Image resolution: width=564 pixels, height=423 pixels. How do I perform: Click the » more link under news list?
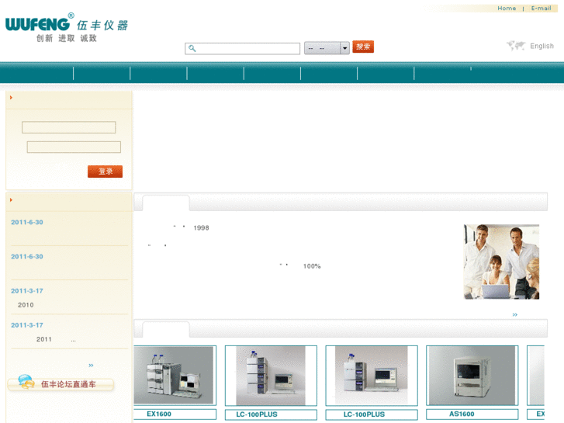(x=91, y=366)
